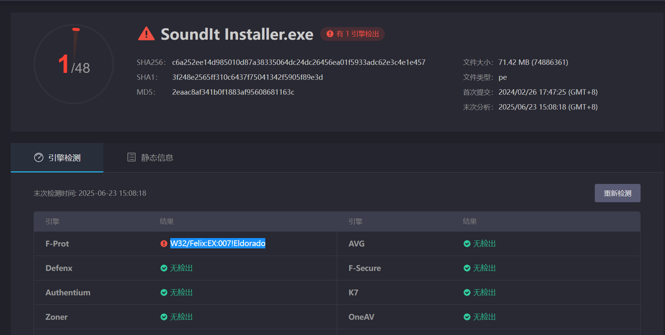Image resolution: width=665 pixels, height=335 pixels.
Task: Click green check icon in OneAV row
Action: pyautogui.click(x=467, y=317)
